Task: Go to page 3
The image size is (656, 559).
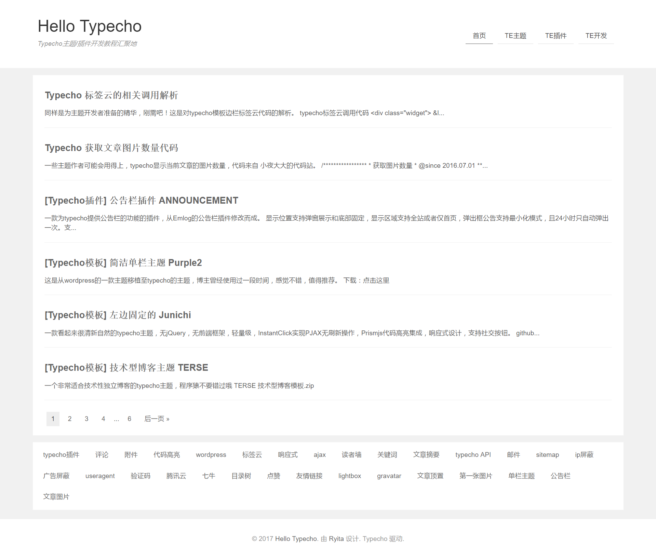Action: pyautogui.click(x=86, y=419)
